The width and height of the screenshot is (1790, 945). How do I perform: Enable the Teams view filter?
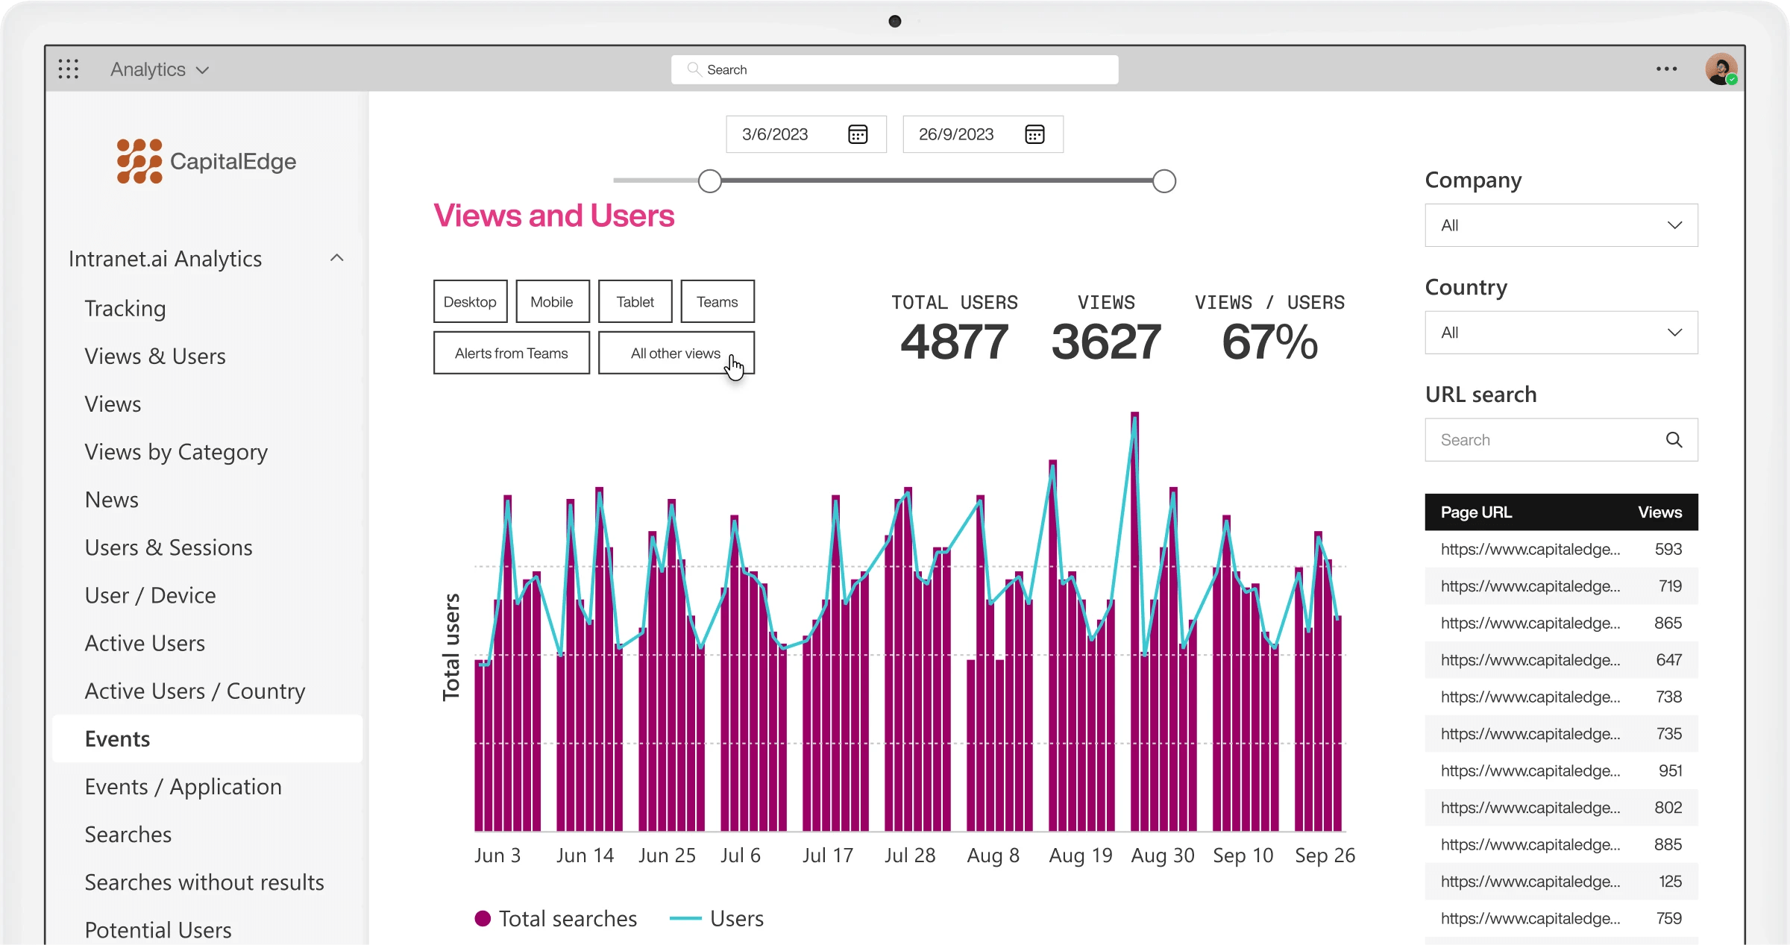pyautogui.click(x=717, y=301)
